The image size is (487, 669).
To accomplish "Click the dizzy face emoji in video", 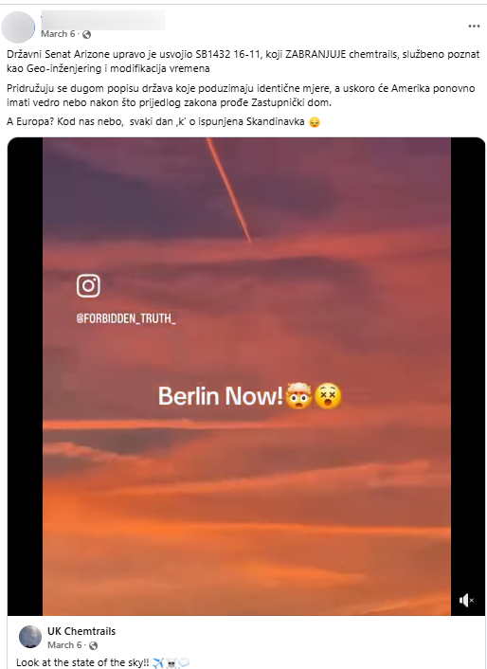I will click(x=328, y=396).
